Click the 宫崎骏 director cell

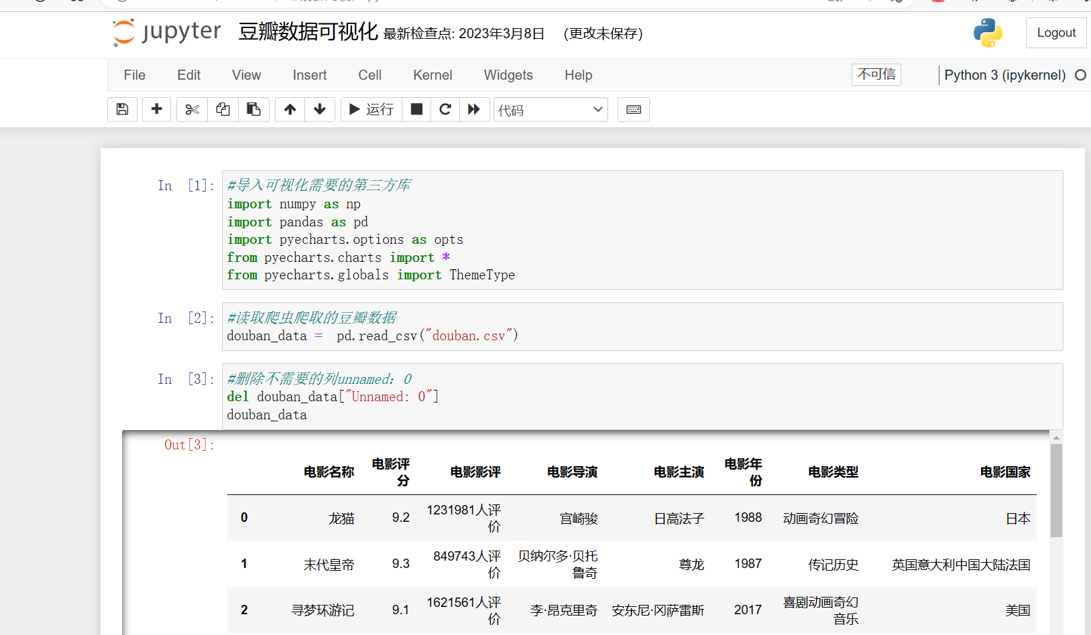579,518
